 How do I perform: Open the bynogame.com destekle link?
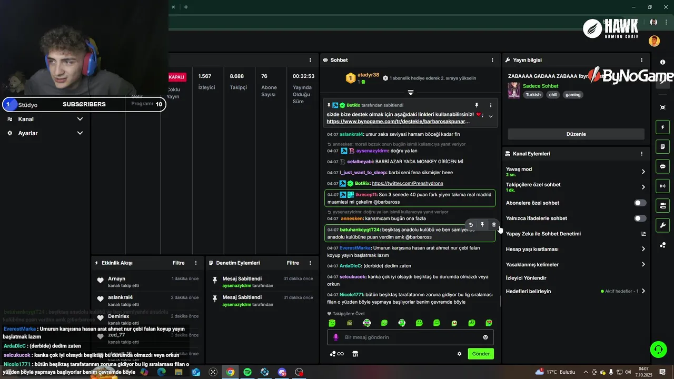click(x=398, y=122)
